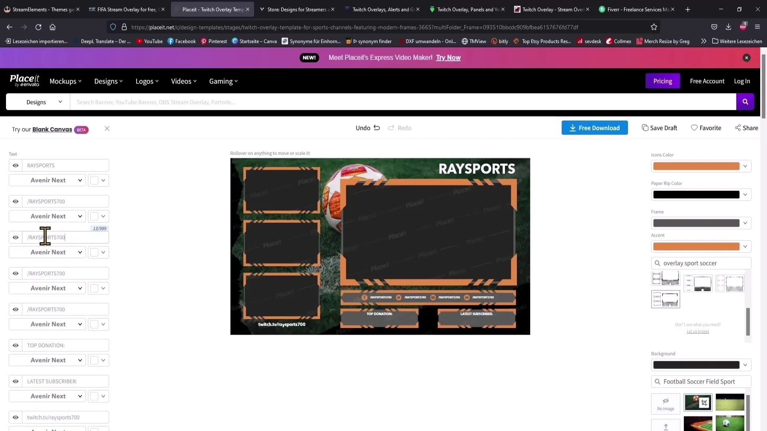Click the browser back arrow
Viewport: 767px width, 431px height.
coord(10,27)
